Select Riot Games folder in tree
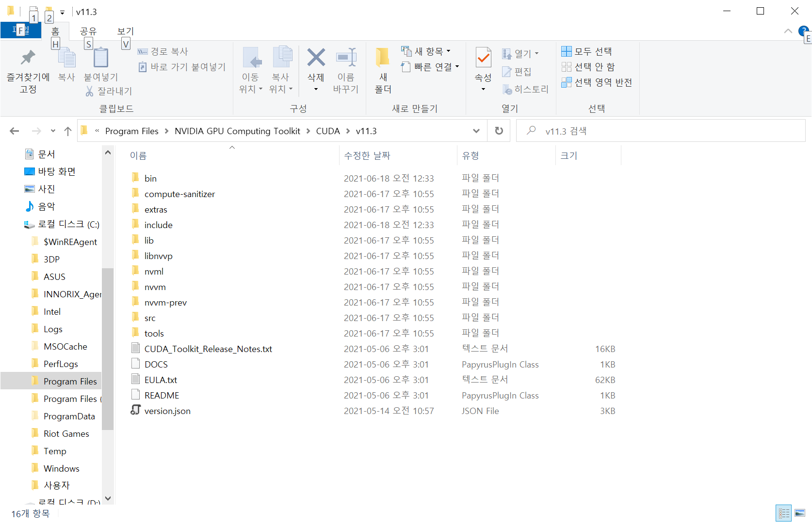The width and height of the screenshot is (812, 522). tap(66, 434)
